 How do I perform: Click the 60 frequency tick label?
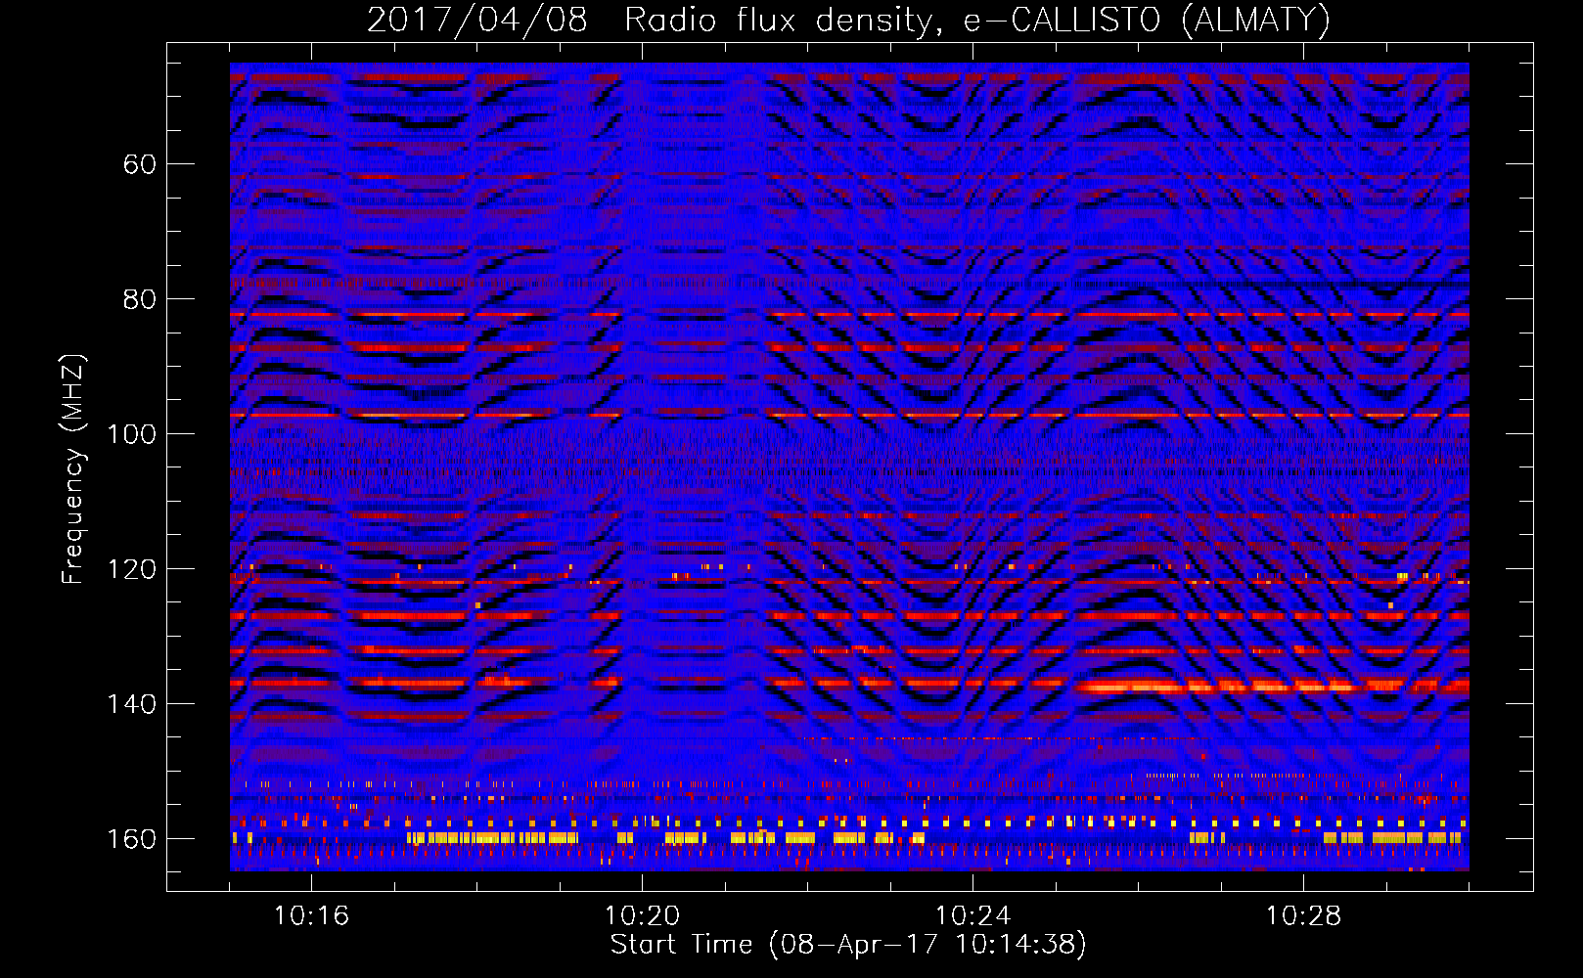point(140,164)
